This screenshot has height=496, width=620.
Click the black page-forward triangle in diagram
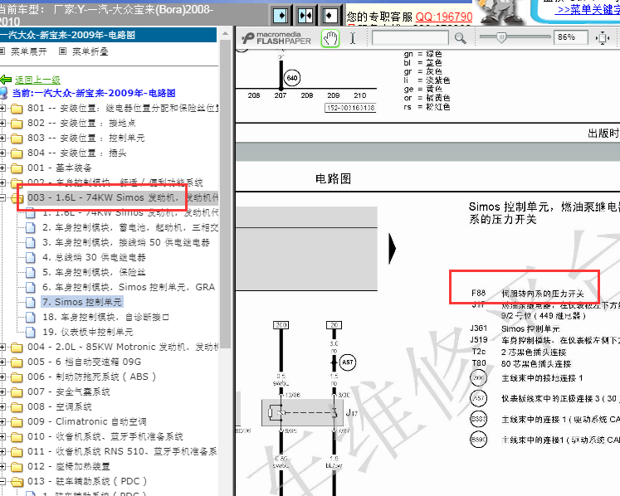pyautogui.click(x=393, y=249)
